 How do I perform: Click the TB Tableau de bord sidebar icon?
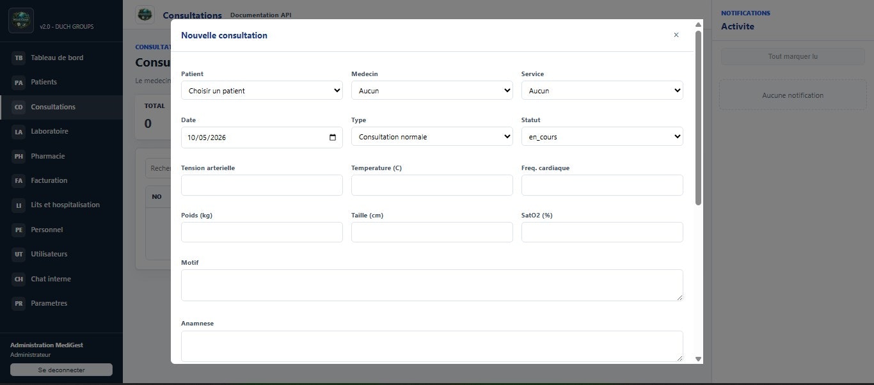pyautogui.click(x=19, y=58)
